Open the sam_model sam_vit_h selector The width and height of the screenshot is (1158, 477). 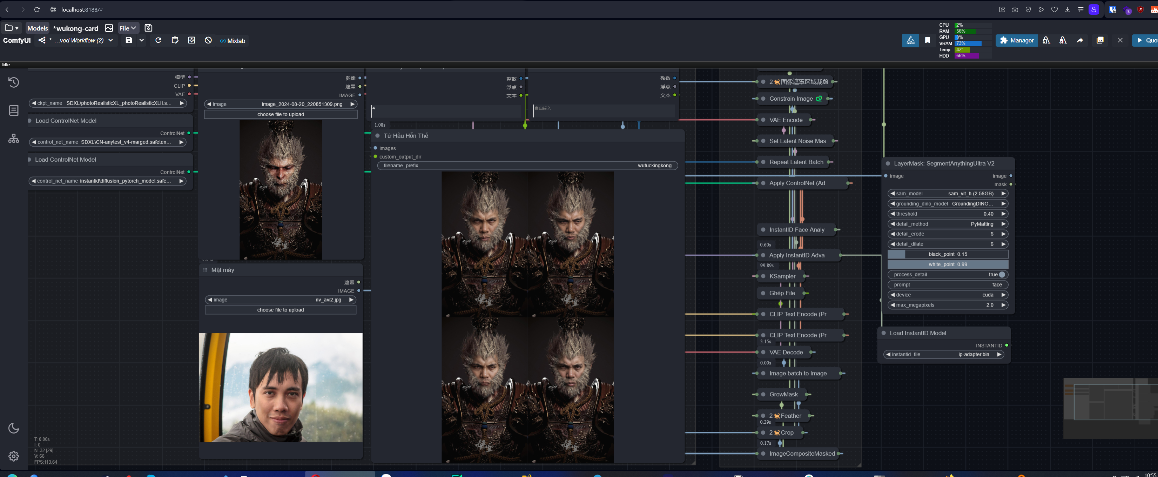(948, 193)
